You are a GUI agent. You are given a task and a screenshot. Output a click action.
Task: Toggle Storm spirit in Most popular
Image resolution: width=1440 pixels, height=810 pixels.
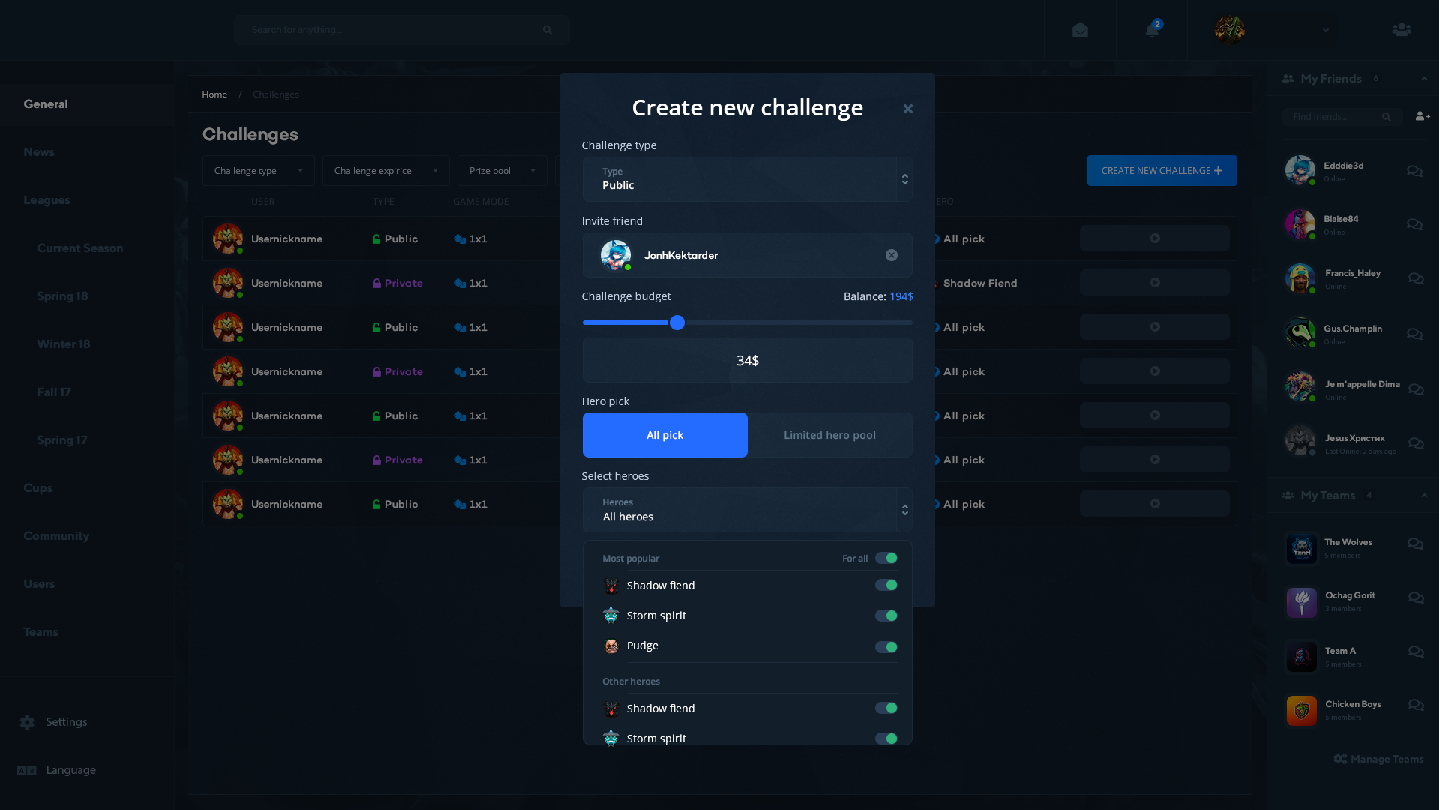click(886, 616)
